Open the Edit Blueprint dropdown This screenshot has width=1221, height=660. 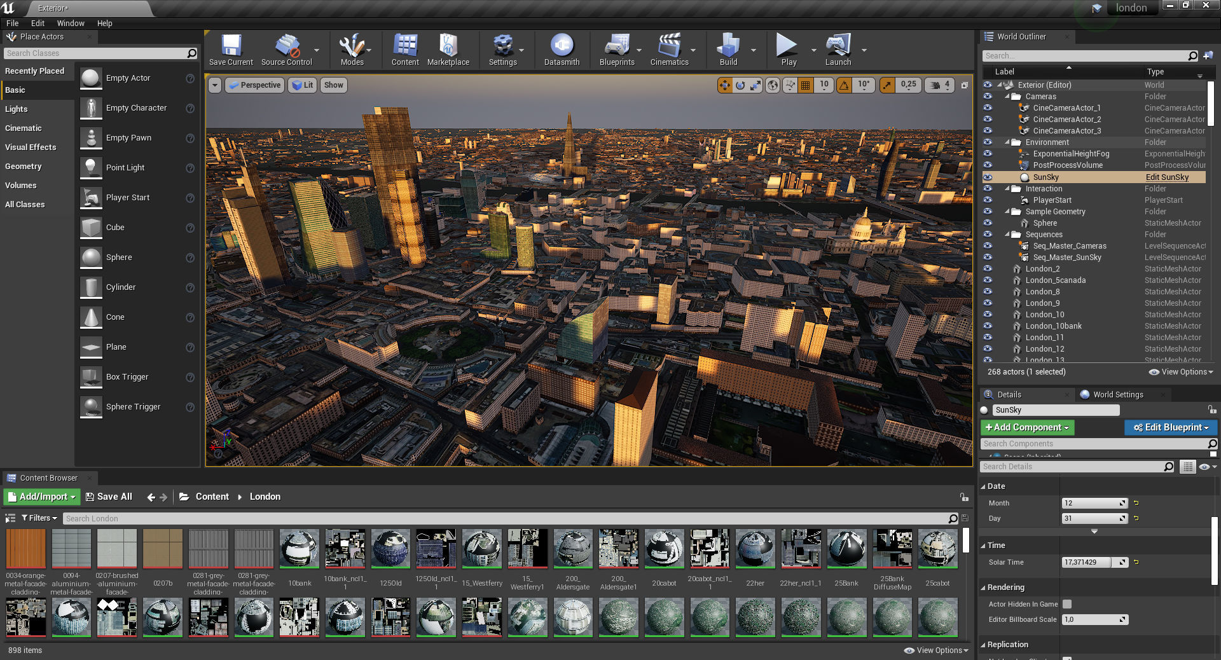(x=1171, y=427)
